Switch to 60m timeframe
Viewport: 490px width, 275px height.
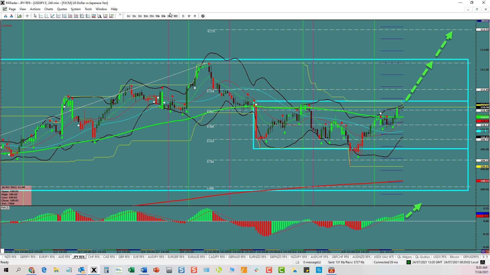coord(163,16)
